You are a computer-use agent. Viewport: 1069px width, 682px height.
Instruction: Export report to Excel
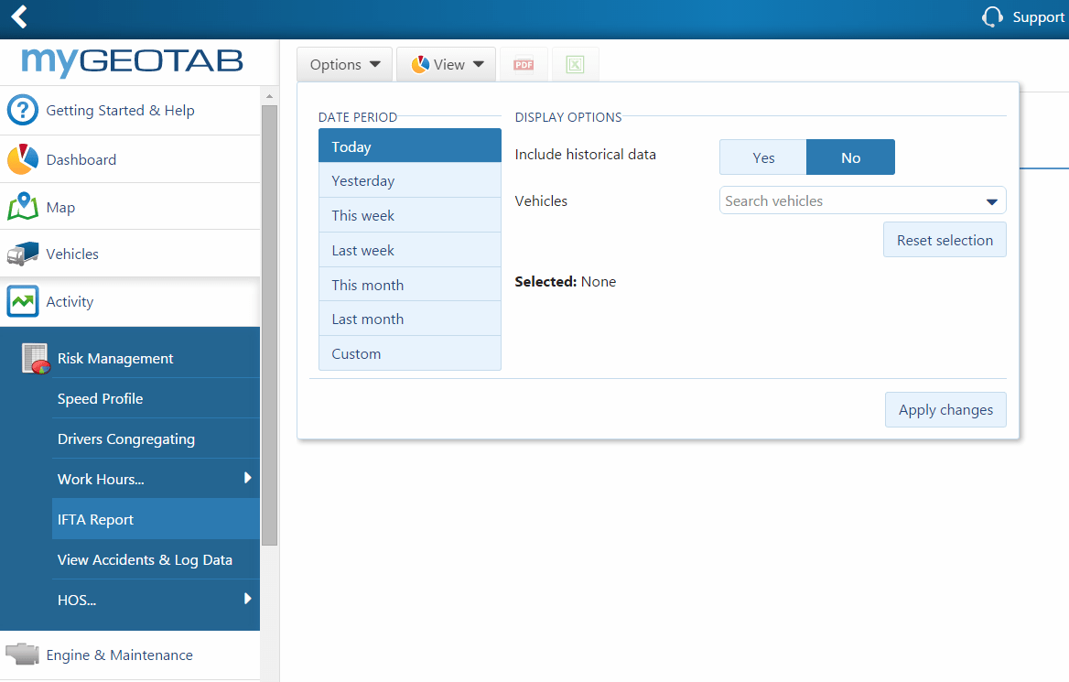click(575, 64)
